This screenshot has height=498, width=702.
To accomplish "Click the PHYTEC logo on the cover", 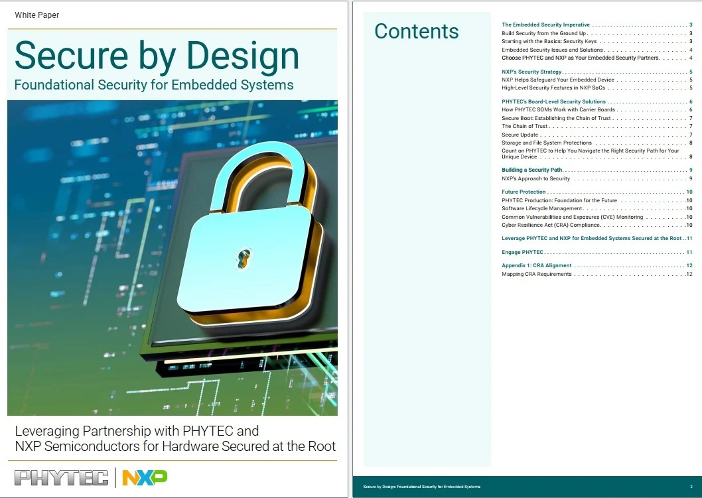I will [61, 477].
